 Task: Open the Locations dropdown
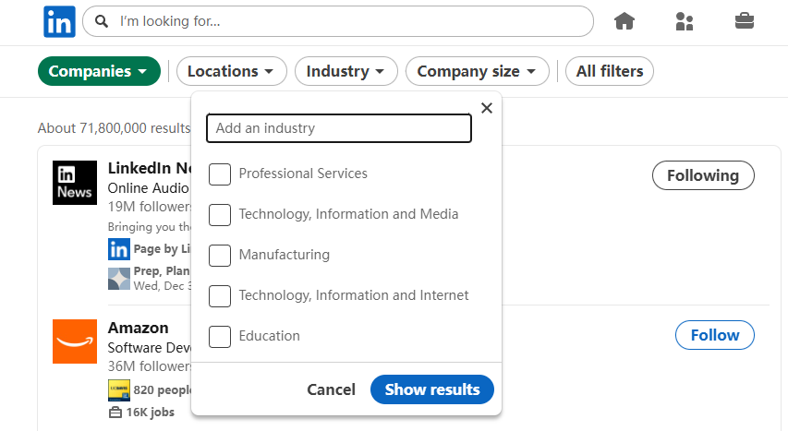[231, 71]
